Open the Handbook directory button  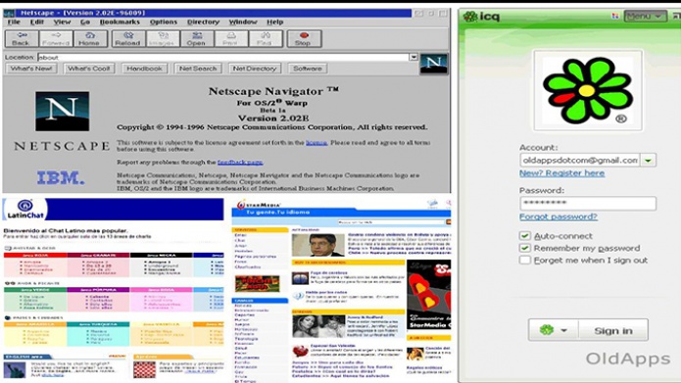pos(145,69)
